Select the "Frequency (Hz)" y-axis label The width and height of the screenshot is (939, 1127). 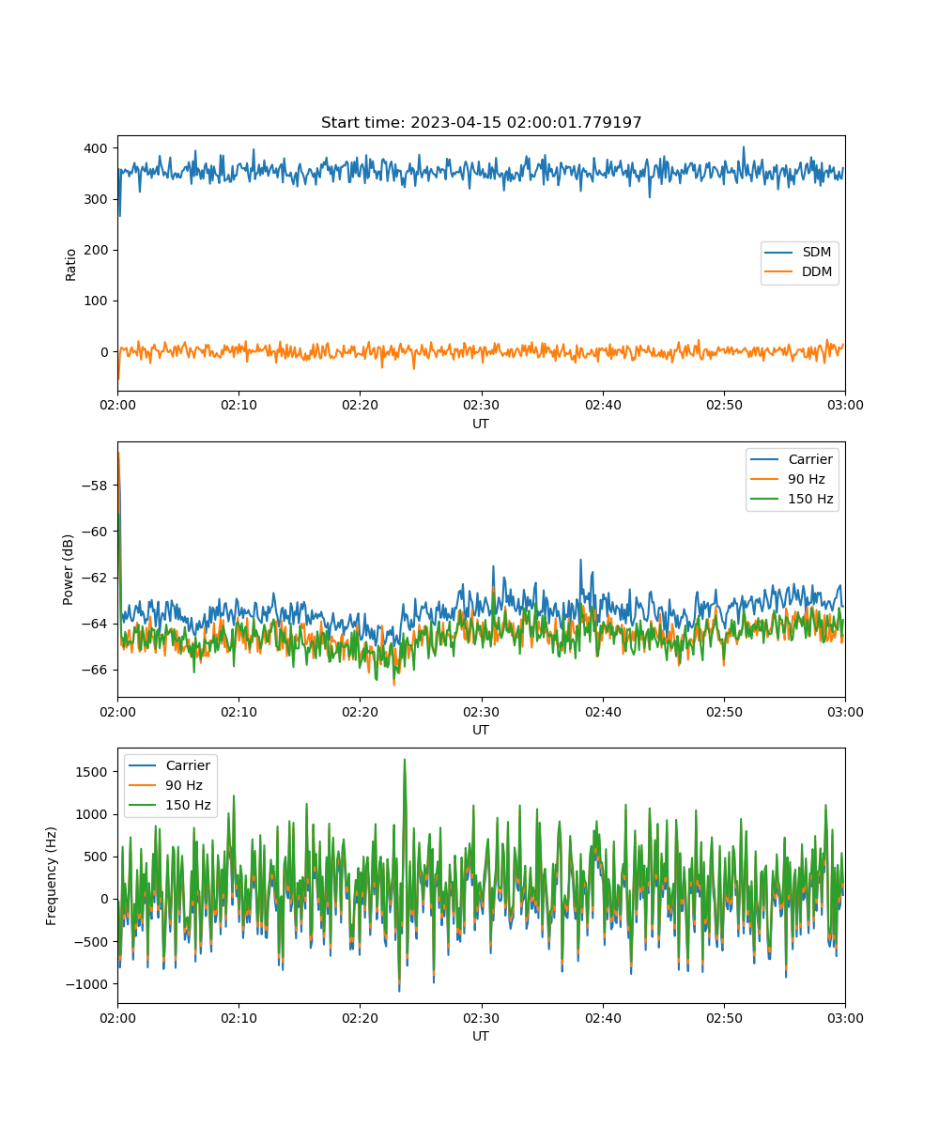[x=52, y=876]
